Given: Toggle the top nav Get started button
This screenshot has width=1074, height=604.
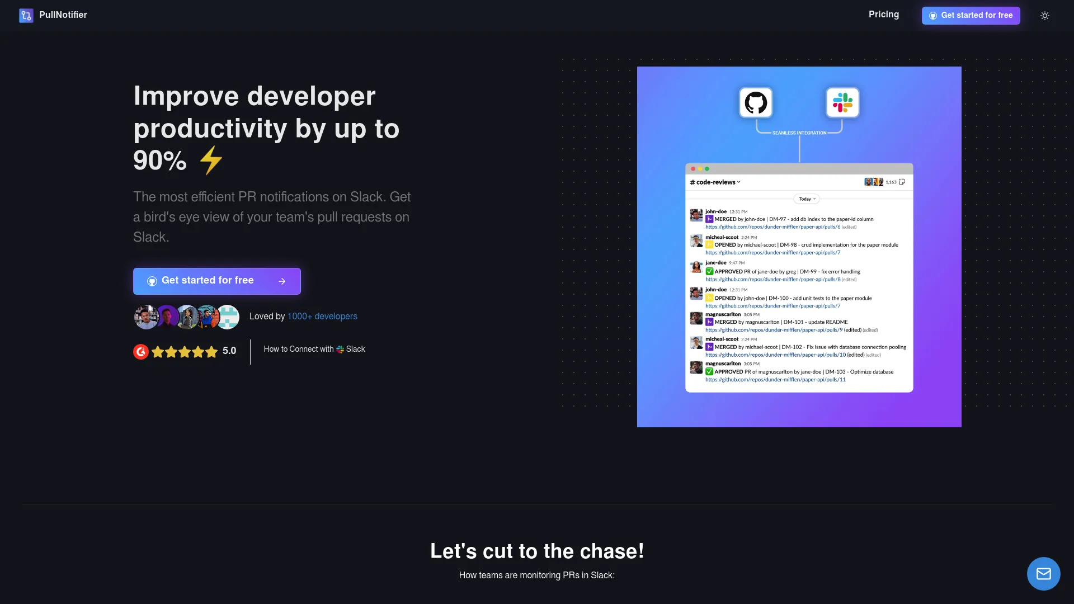Looking at the screenshot, I should [x=971, y=16].
